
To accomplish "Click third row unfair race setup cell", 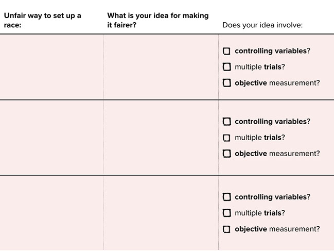I will [x=51, y=213].
